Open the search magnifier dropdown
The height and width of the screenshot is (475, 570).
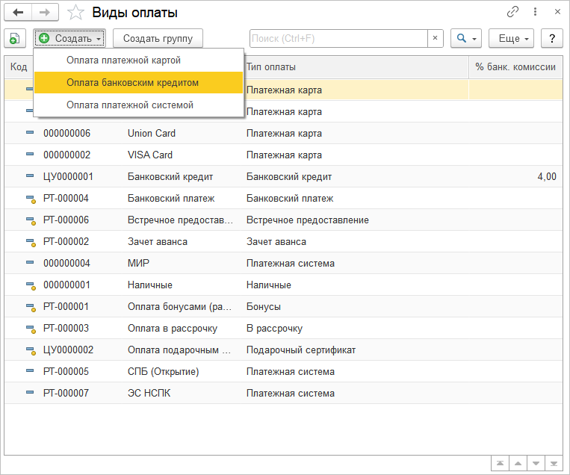(x=466, y=38)
